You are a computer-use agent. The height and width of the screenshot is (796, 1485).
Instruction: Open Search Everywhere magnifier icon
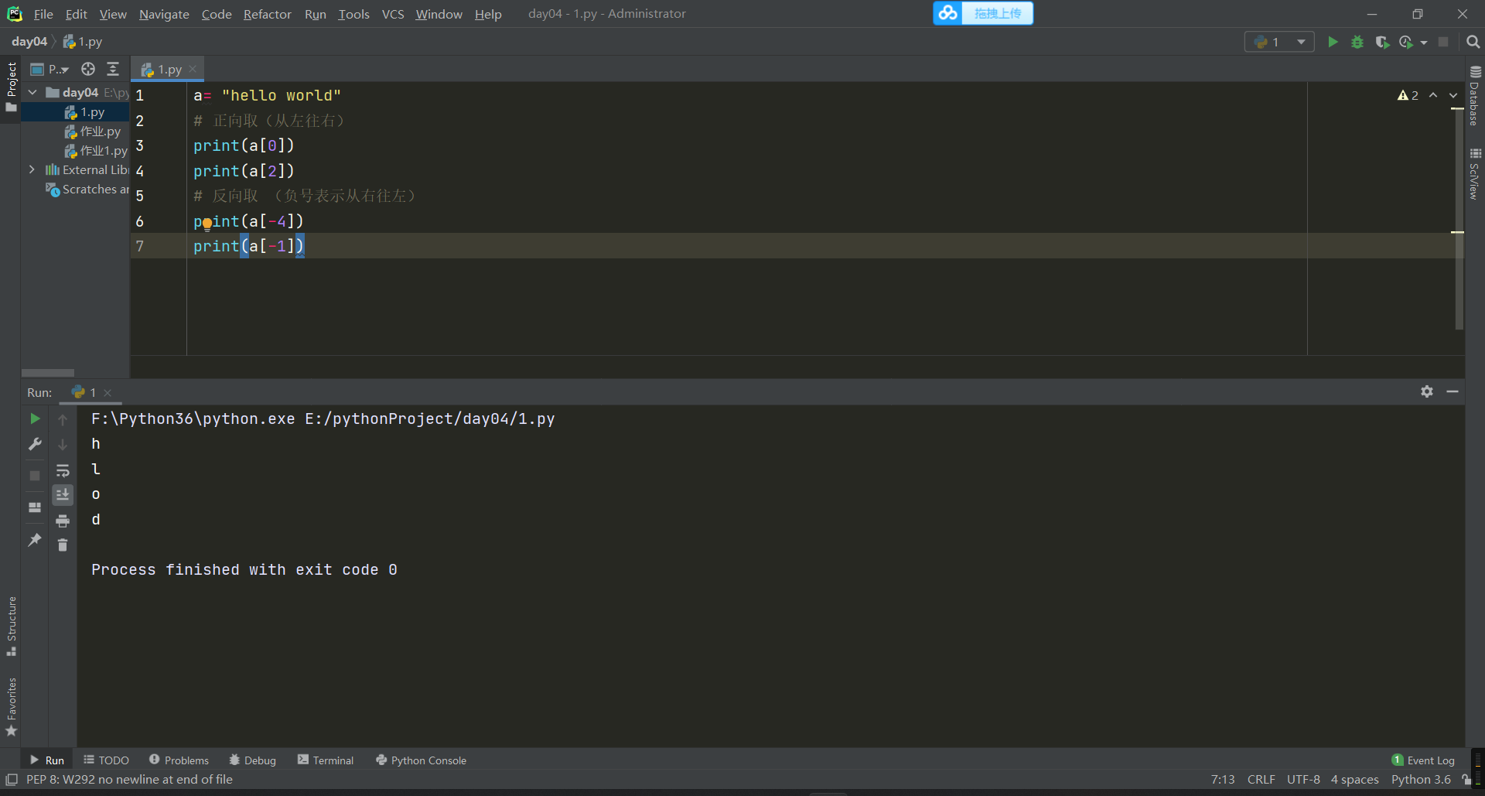1473,42
